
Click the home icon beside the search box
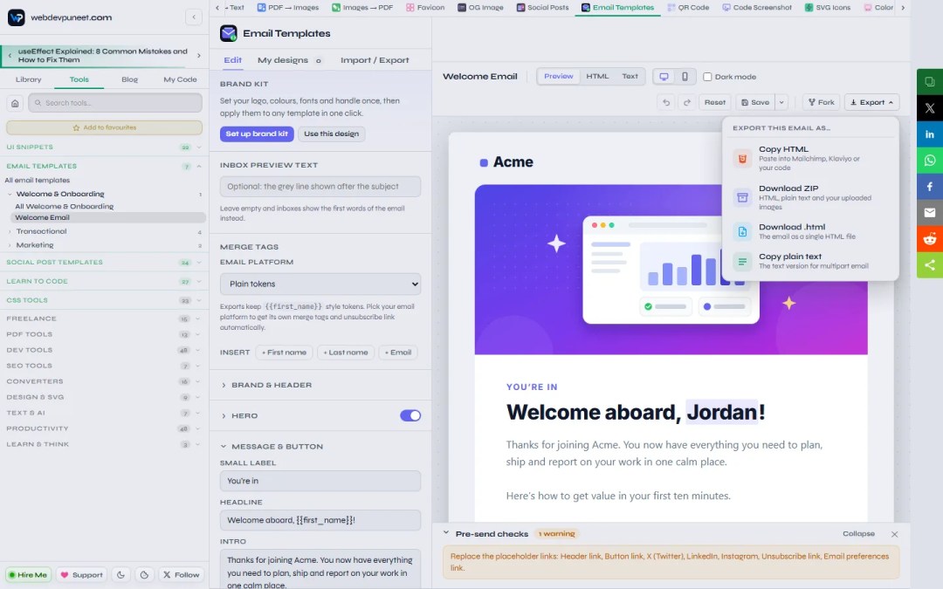[15, 103]
